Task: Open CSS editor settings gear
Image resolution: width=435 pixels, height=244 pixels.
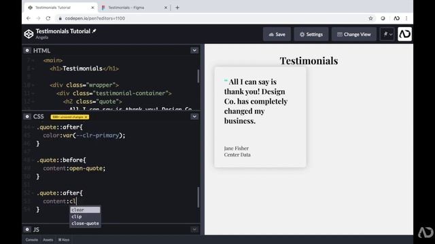Action: (x=27, y=117)
